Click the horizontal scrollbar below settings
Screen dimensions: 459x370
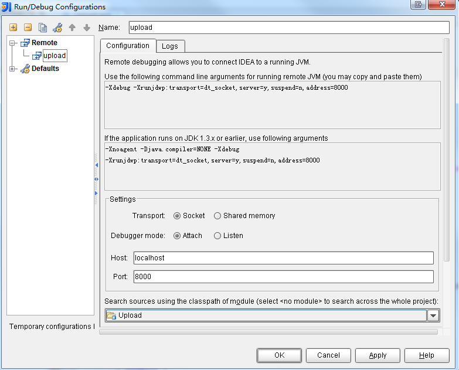pyautogui.click(x=268, y=332)
